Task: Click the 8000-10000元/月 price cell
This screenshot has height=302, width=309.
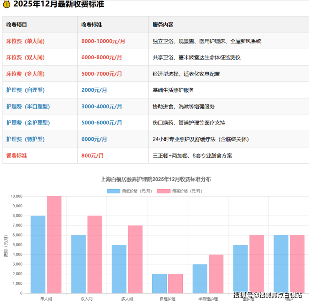Action: pos(103,41)
